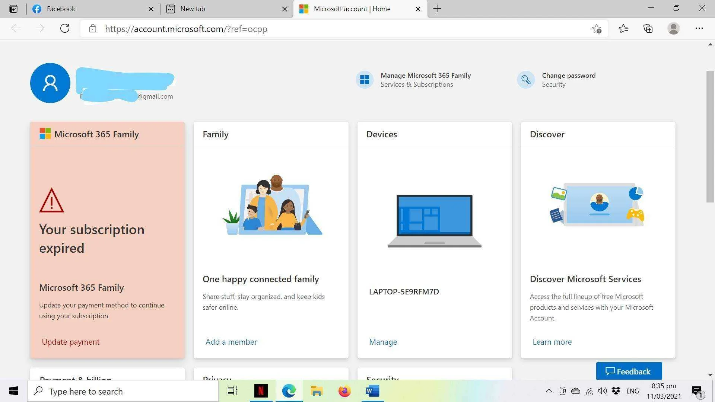Click the account profile picture circle

[x=50, y=83]
